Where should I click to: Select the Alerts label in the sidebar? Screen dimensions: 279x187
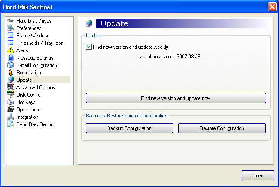(22, 50)
